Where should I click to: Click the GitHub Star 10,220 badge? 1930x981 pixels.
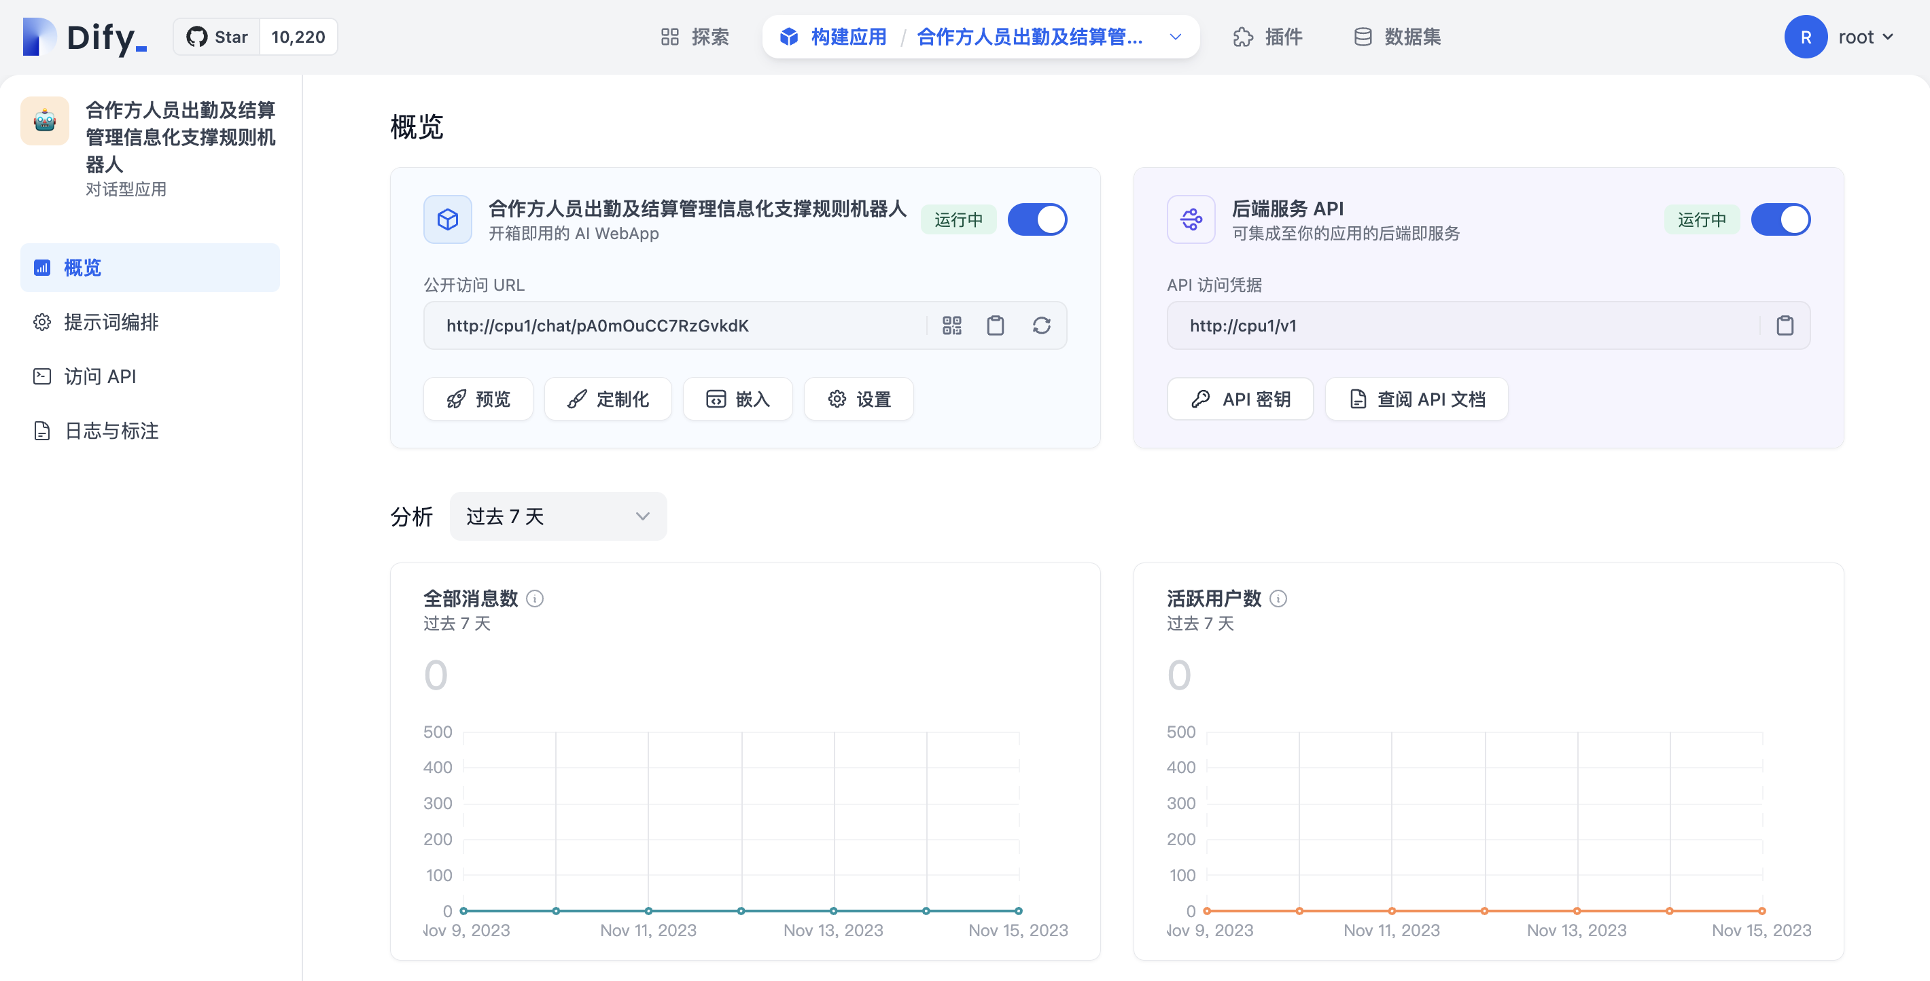point(255,37)
